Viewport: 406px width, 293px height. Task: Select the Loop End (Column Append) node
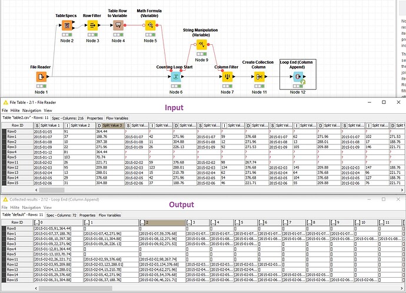(x=298, y=77)
